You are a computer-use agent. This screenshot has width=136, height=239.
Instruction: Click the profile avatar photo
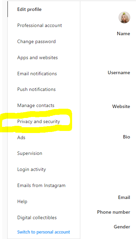click(124, 17)
